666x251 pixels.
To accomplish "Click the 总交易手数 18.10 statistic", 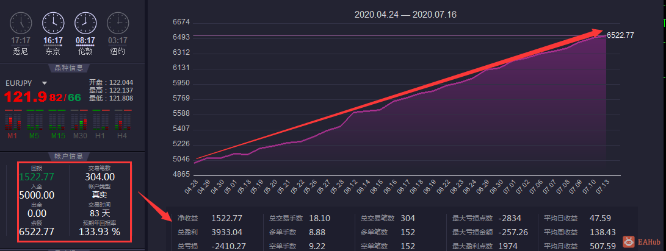I will (300, 218).
